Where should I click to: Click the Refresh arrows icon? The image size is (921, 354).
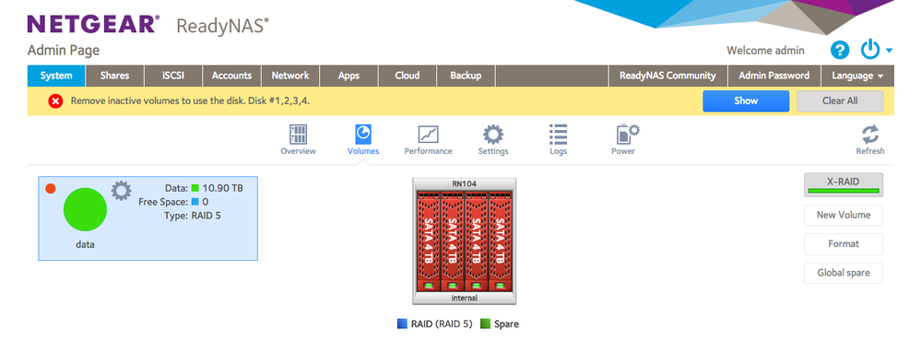click(870, 135)
